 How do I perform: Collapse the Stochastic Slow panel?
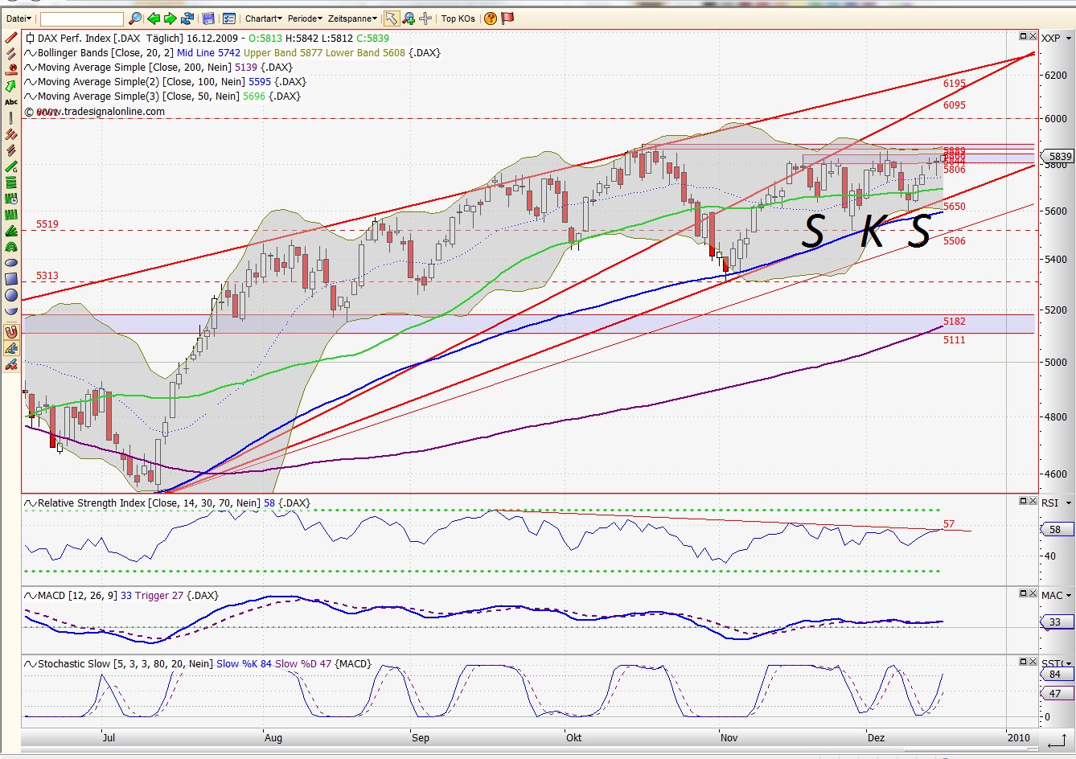(x=1024, y=661)
